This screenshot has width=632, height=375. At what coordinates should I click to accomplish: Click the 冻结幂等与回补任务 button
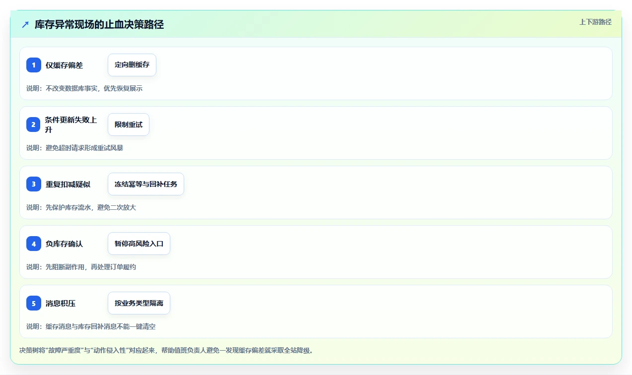146,184
